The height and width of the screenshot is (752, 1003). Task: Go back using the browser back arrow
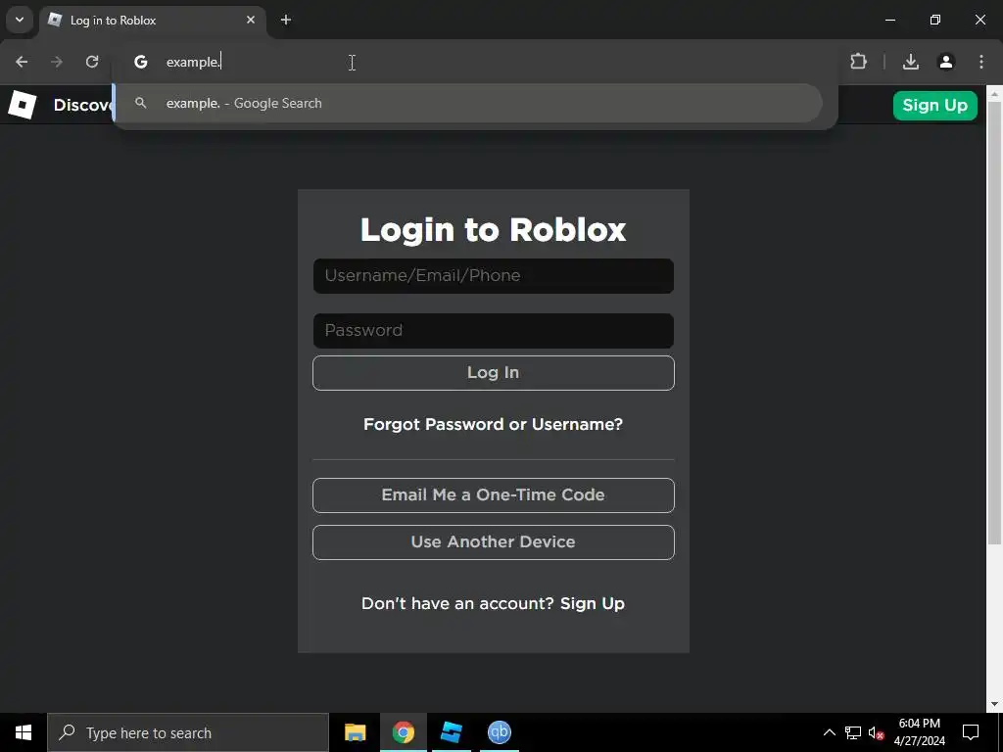(x=22, y=62)
